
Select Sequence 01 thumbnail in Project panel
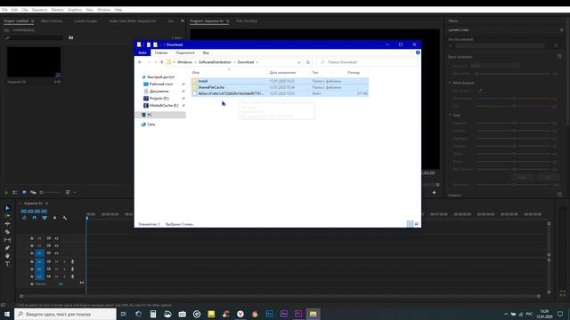point(34,61)
